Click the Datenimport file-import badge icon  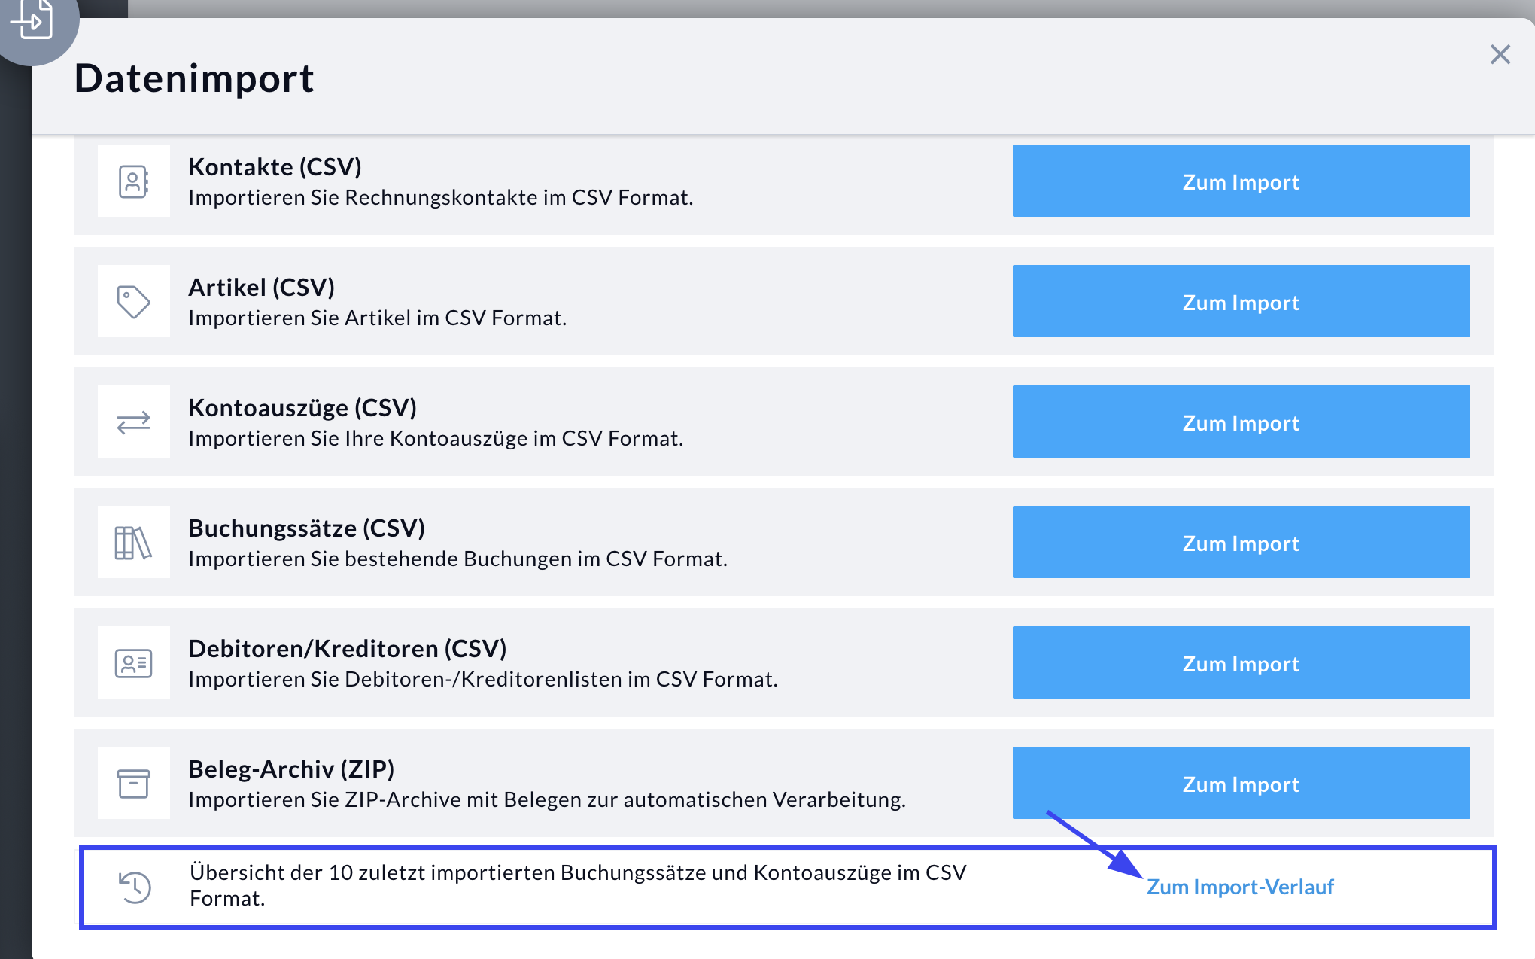pos(33,20)
